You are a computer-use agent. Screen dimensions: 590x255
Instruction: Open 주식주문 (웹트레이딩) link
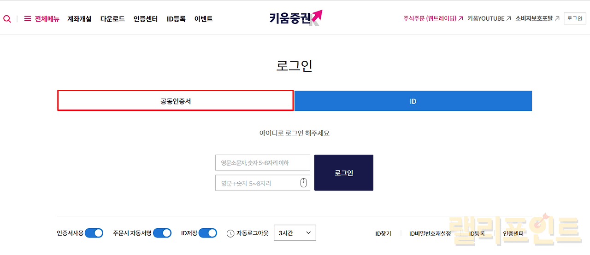pyautogui.click(x=433, y=18)
